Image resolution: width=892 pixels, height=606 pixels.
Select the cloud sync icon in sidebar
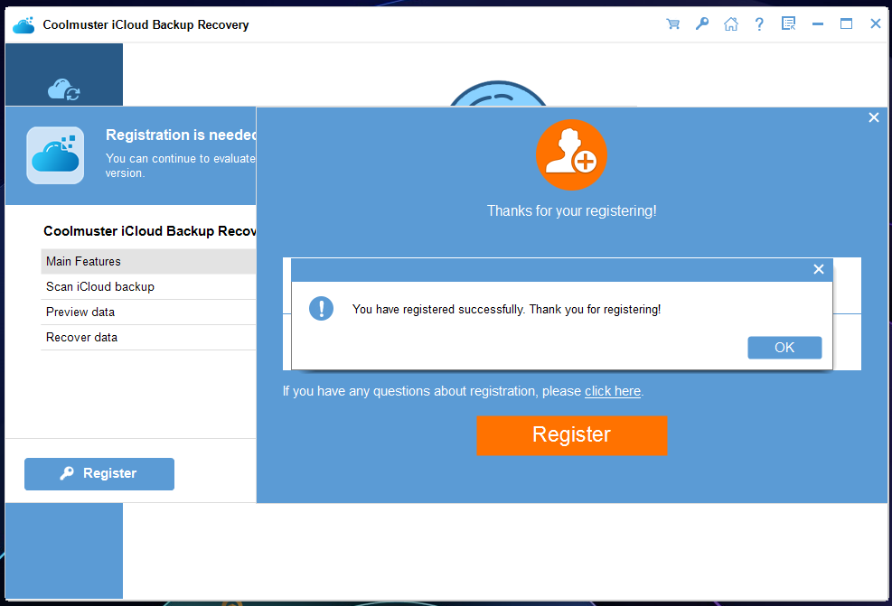(63, 89)
